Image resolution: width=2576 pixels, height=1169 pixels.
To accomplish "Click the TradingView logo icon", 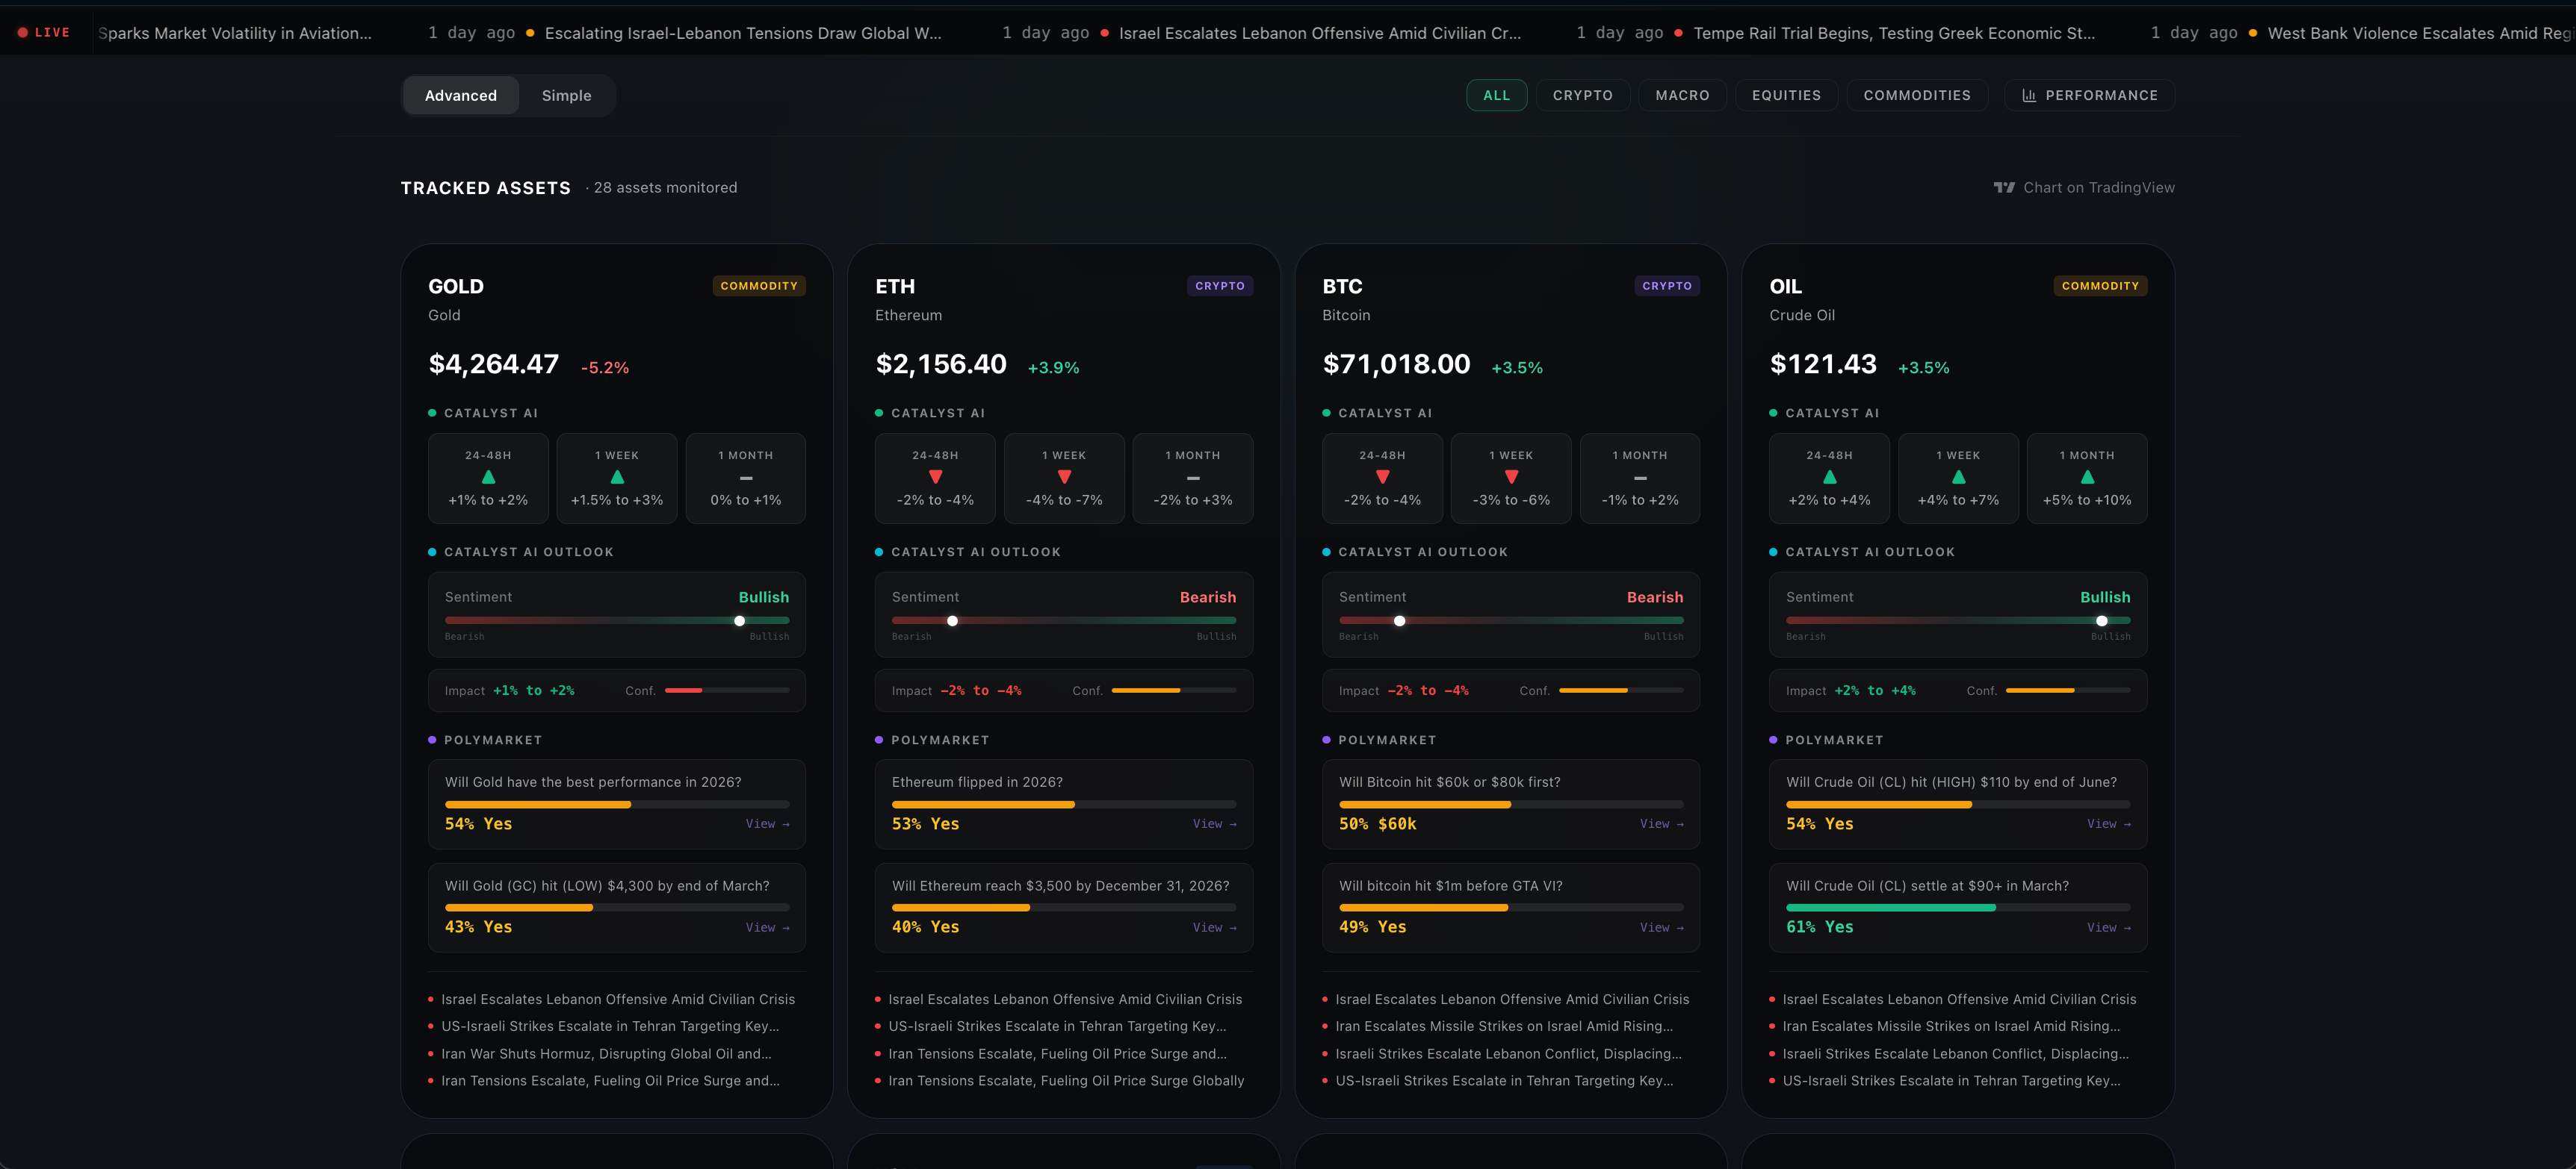I will pyautogui.click(x=2003, y=187).
